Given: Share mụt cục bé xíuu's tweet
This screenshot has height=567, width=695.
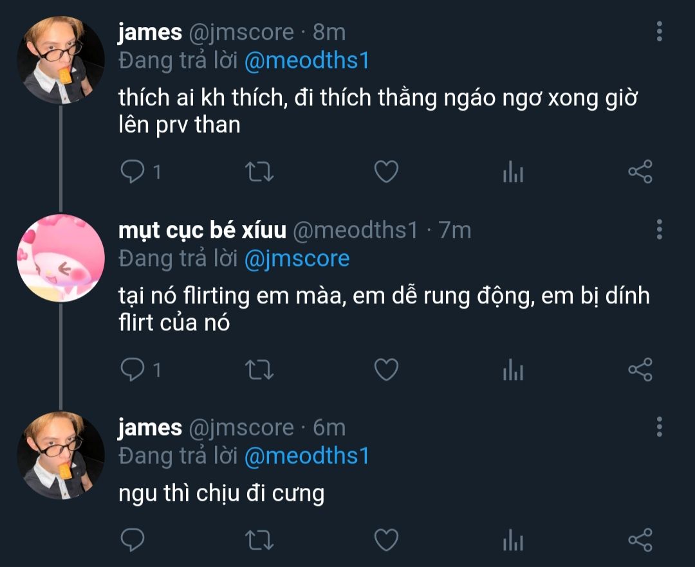Looking at the screenshot, I should tap(640, 369).
